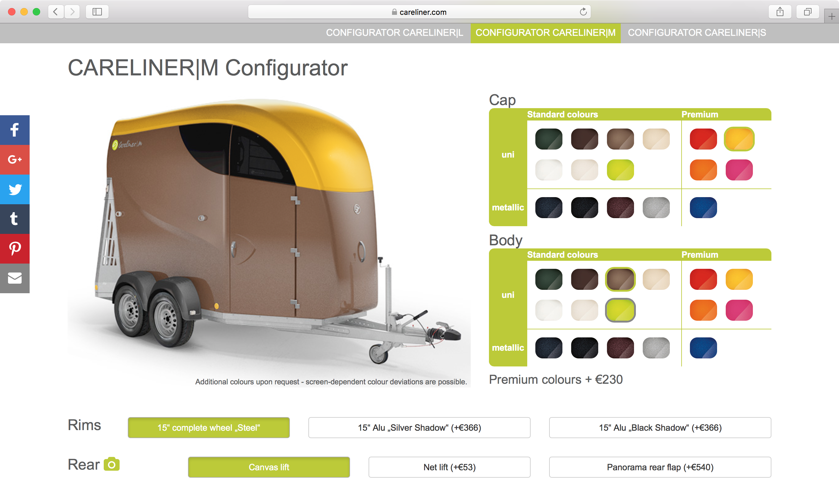839x482 pixels.
Task: Pick metallic navy Body colour
Action: coord(549,348)
